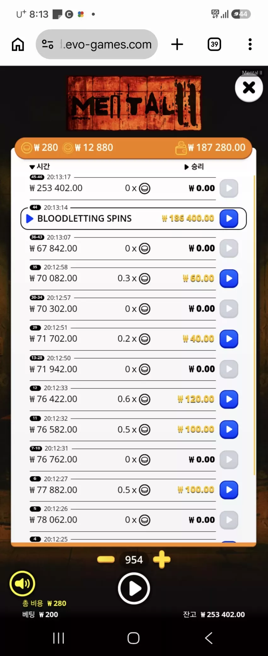
Task: Open site settings icon in address bar
Action: [x=48, y=44]
